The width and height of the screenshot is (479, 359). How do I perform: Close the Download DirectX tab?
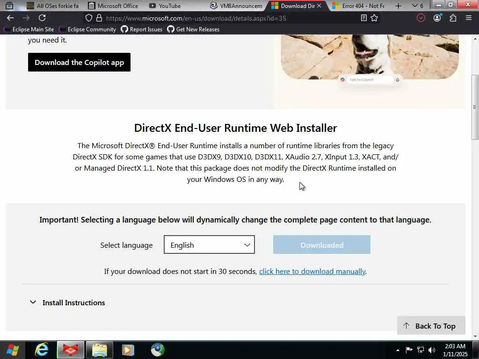[x=319, y=6]
